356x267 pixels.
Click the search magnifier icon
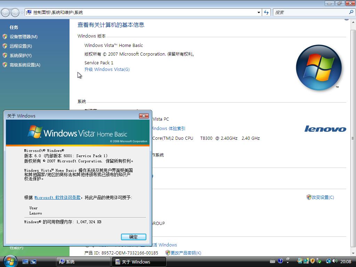pos(351,12)
